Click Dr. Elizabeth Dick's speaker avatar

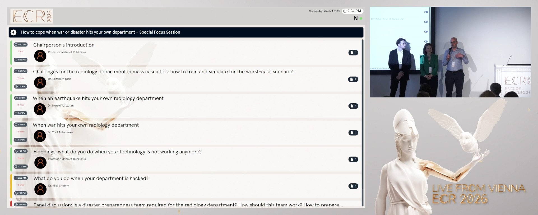point(40,83)
